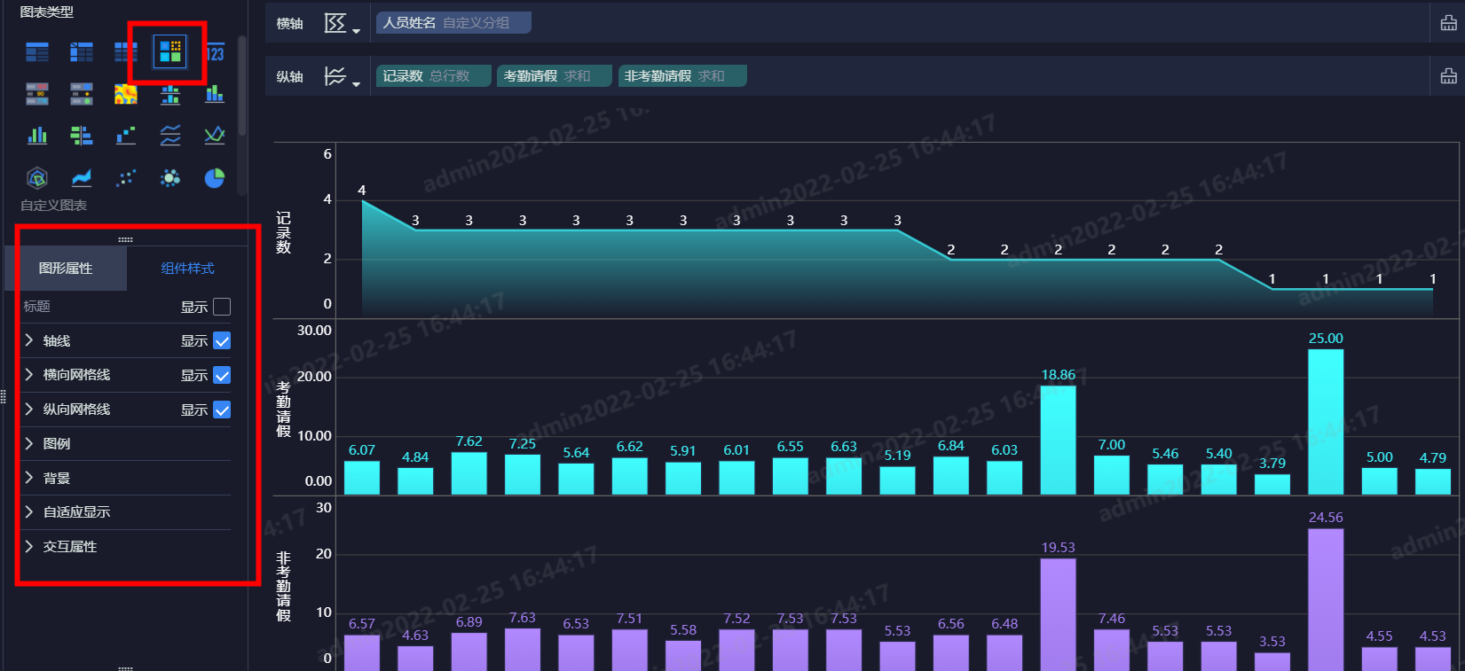Clear the 横轴 field row with eraser icon

tap(1448, 23)
